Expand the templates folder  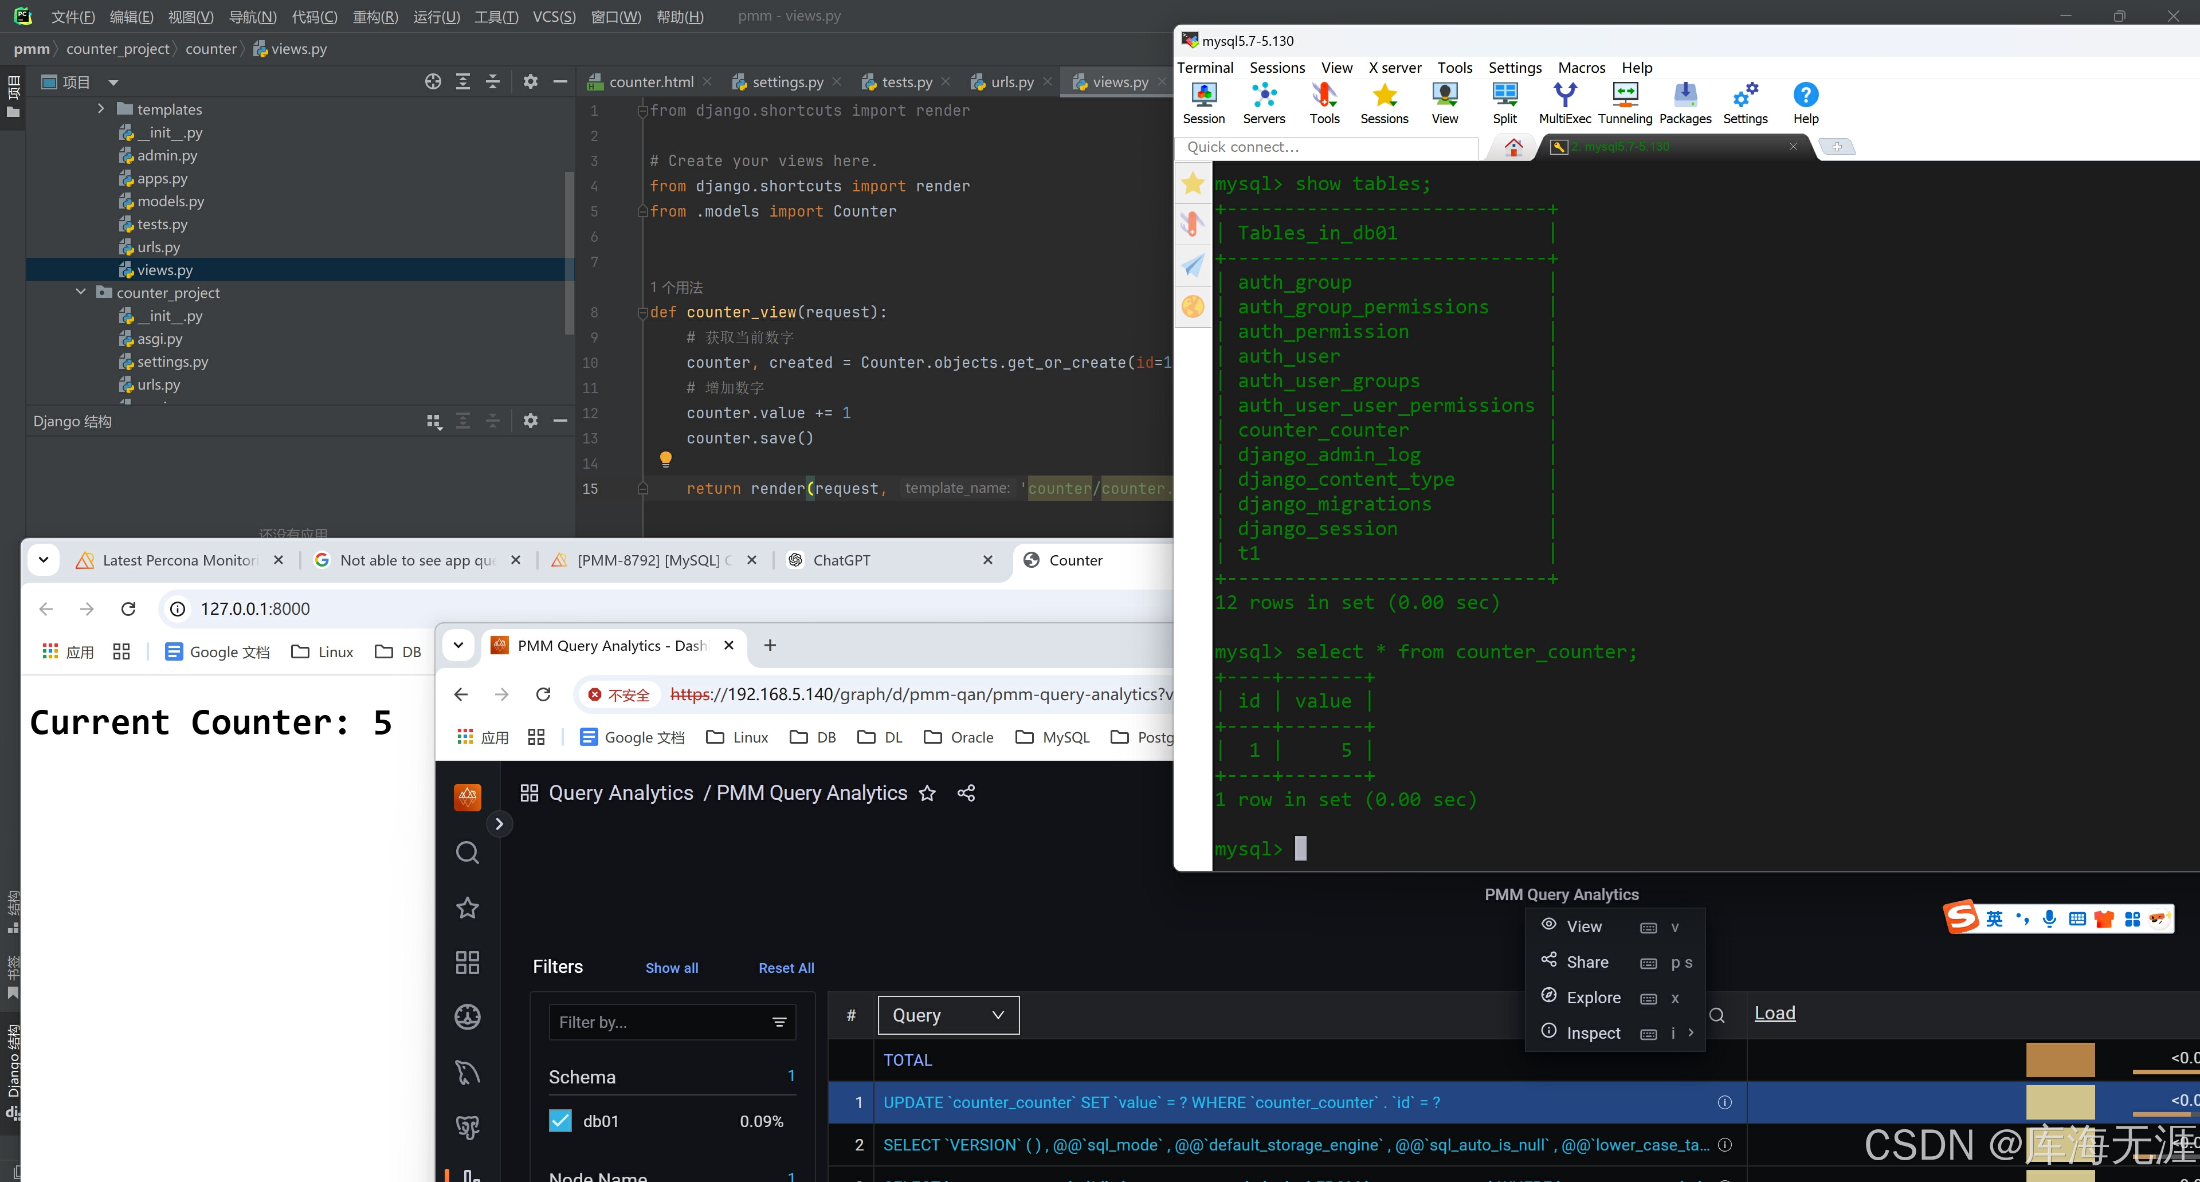[x=101, y=108]
